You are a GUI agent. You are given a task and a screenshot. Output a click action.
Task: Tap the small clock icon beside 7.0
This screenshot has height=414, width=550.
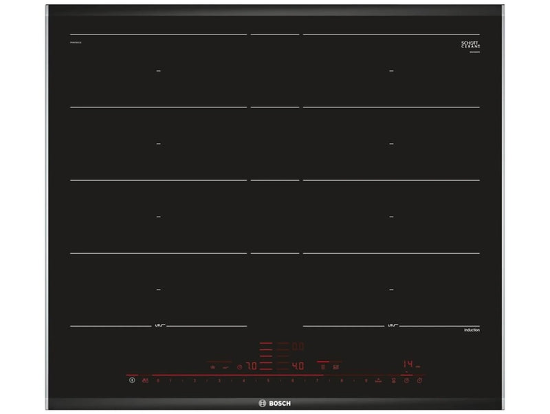coord(239,367)
